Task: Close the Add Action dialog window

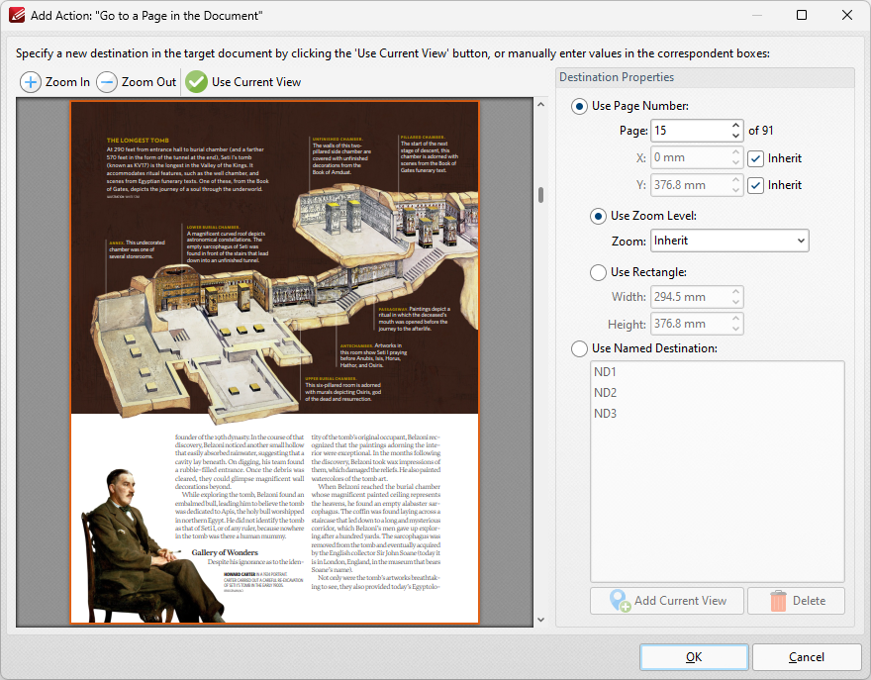Action: point(847,15)
